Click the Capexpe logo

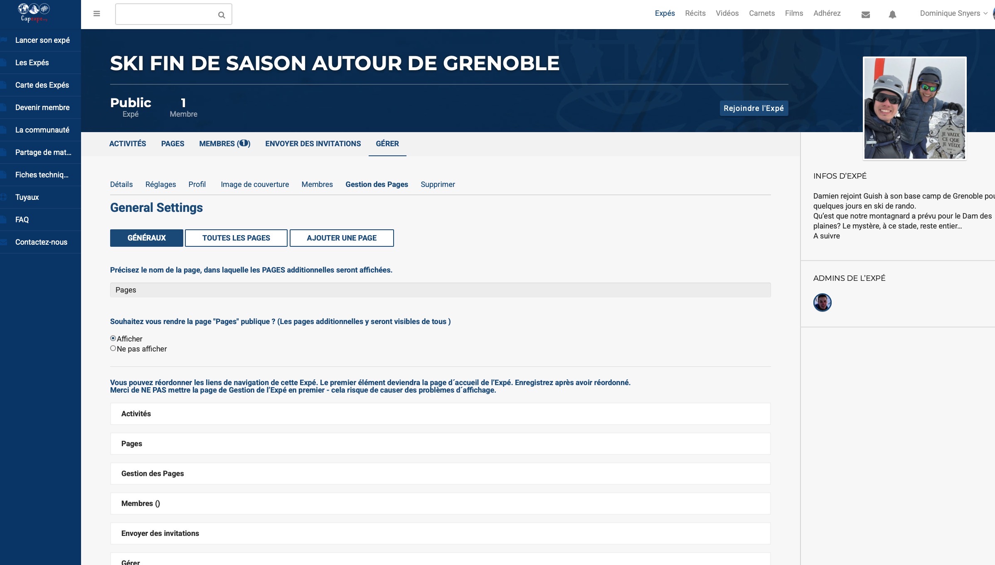(x=34, y=12)
